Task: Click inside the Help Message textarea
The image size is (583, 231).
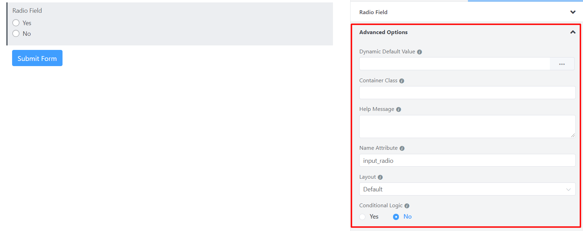Action: point(467,126)
